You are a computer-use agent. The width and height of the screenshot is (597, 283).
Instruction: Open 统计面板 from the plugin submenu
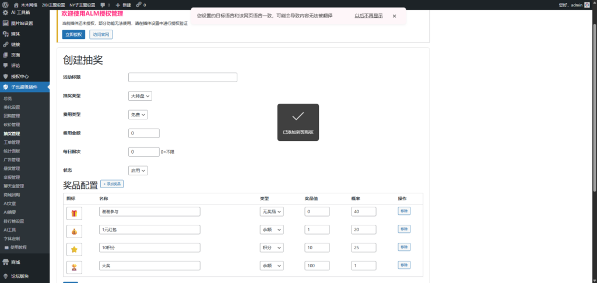point(12,151)
